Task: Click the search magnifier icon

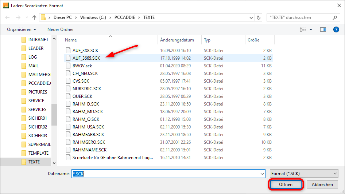Action: point(335,17)
